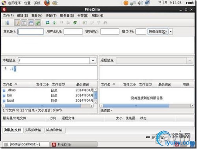Expand the root / tree node
The height and width of the screenshot is (149, 197).
6,68
